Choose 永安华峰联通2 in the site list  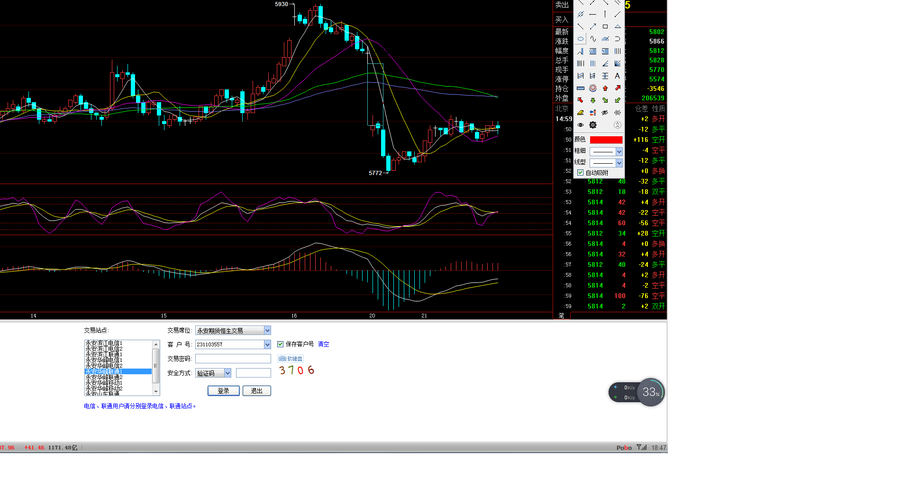pyautogui.click(x=104, y=377)
